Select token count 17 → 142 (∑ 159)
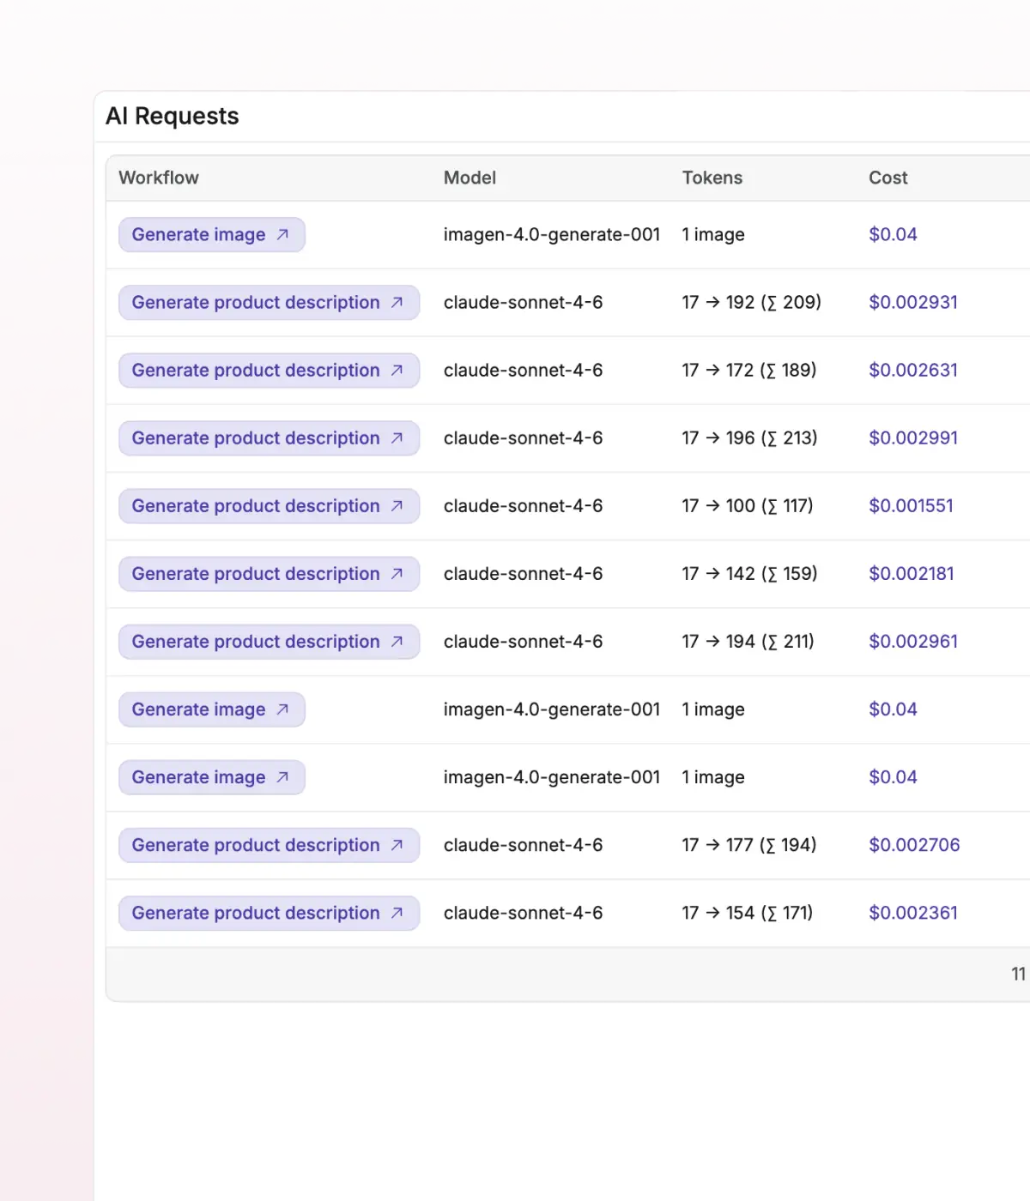Screen dimensions: 1030x1201 (x=750, y=574)
